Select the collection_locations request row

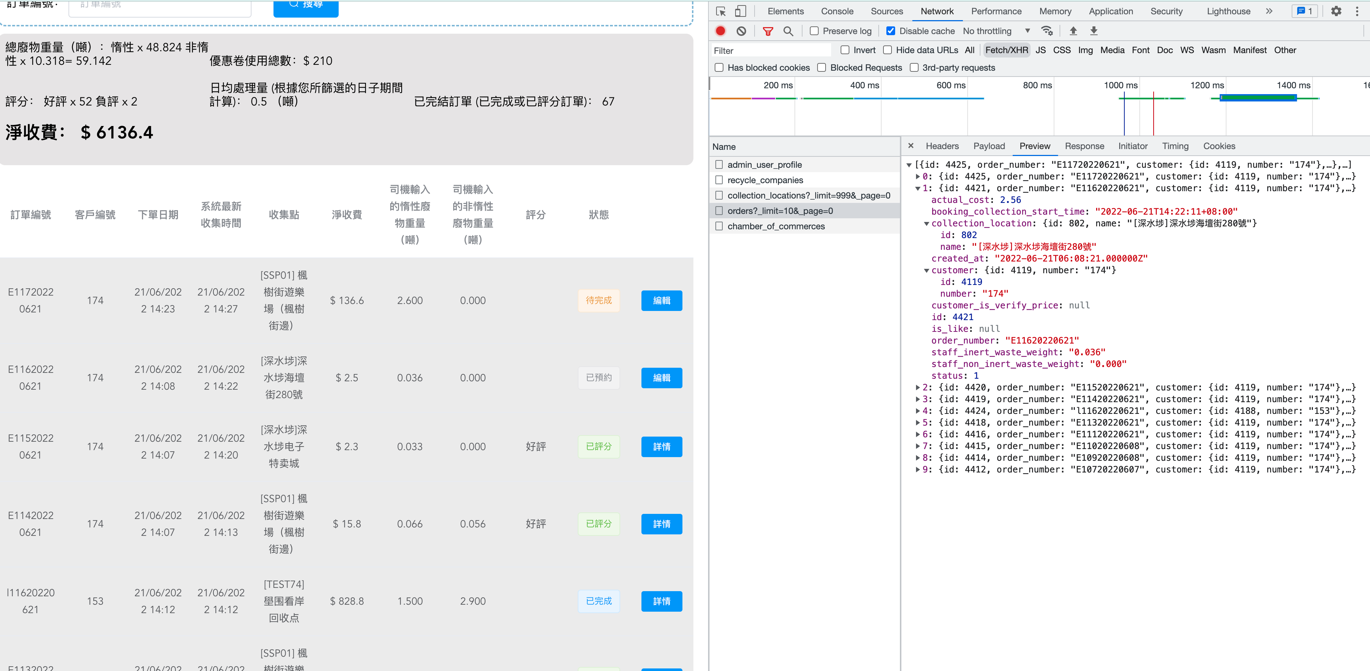[804, 195]
